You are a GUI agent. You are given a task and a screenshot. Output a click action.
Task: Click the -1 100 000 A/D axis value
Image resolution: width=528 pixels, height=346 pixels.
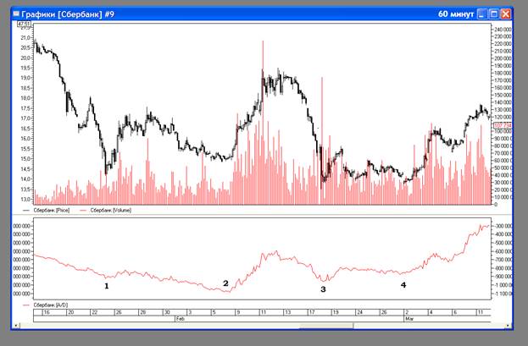(503, 294)
